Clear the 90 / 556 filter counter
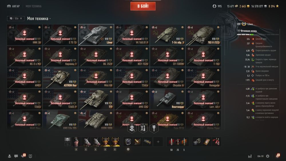The height and width of the screenshot is (161, 286). pos(21,18)
